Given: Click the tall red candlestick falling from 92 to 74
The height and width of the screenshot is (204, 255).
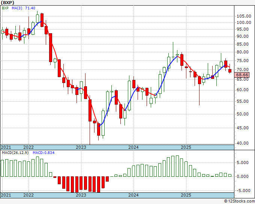Looking at the screenshot, I should [51, 48].
